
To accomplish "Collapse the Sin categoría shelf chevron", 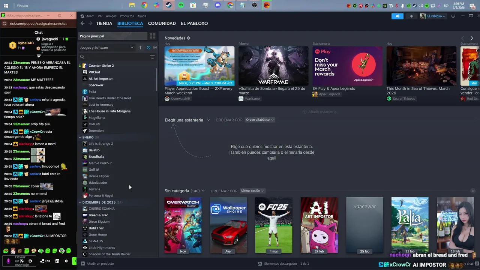I will click(x=473, y=191).
